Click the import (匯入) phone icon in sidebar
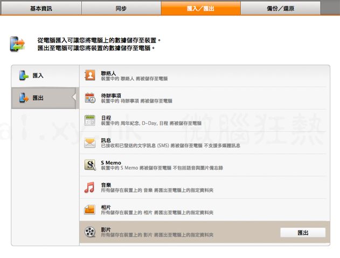Viewport: 340px width, 258px height. pos(24,76)
